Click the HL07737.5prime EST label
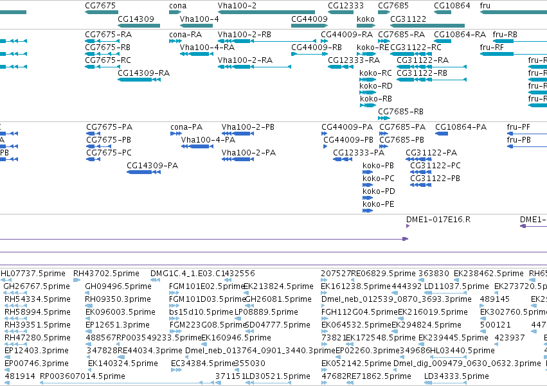 [33, 274]
